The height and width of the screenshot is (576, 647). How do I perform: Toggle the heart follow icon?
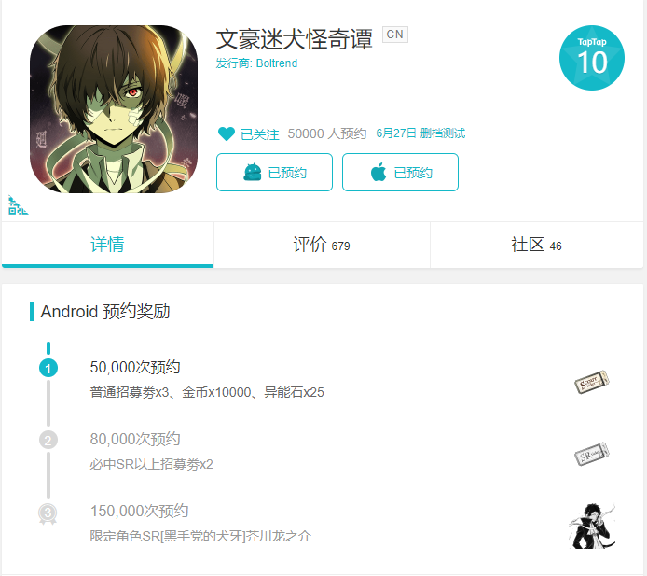tap(227, 133)
